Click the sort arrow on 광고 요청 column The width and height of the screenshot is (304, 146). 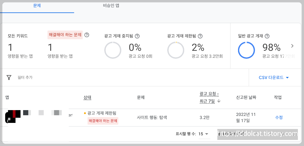pyautogui.click(x=219, y=101)
